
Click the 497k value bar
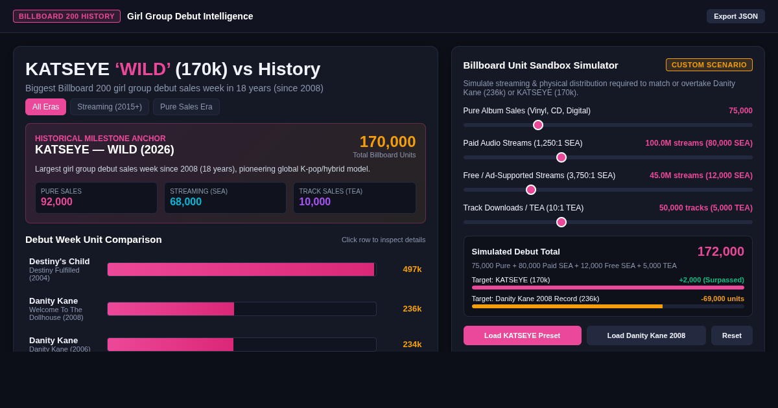[242, 269]
